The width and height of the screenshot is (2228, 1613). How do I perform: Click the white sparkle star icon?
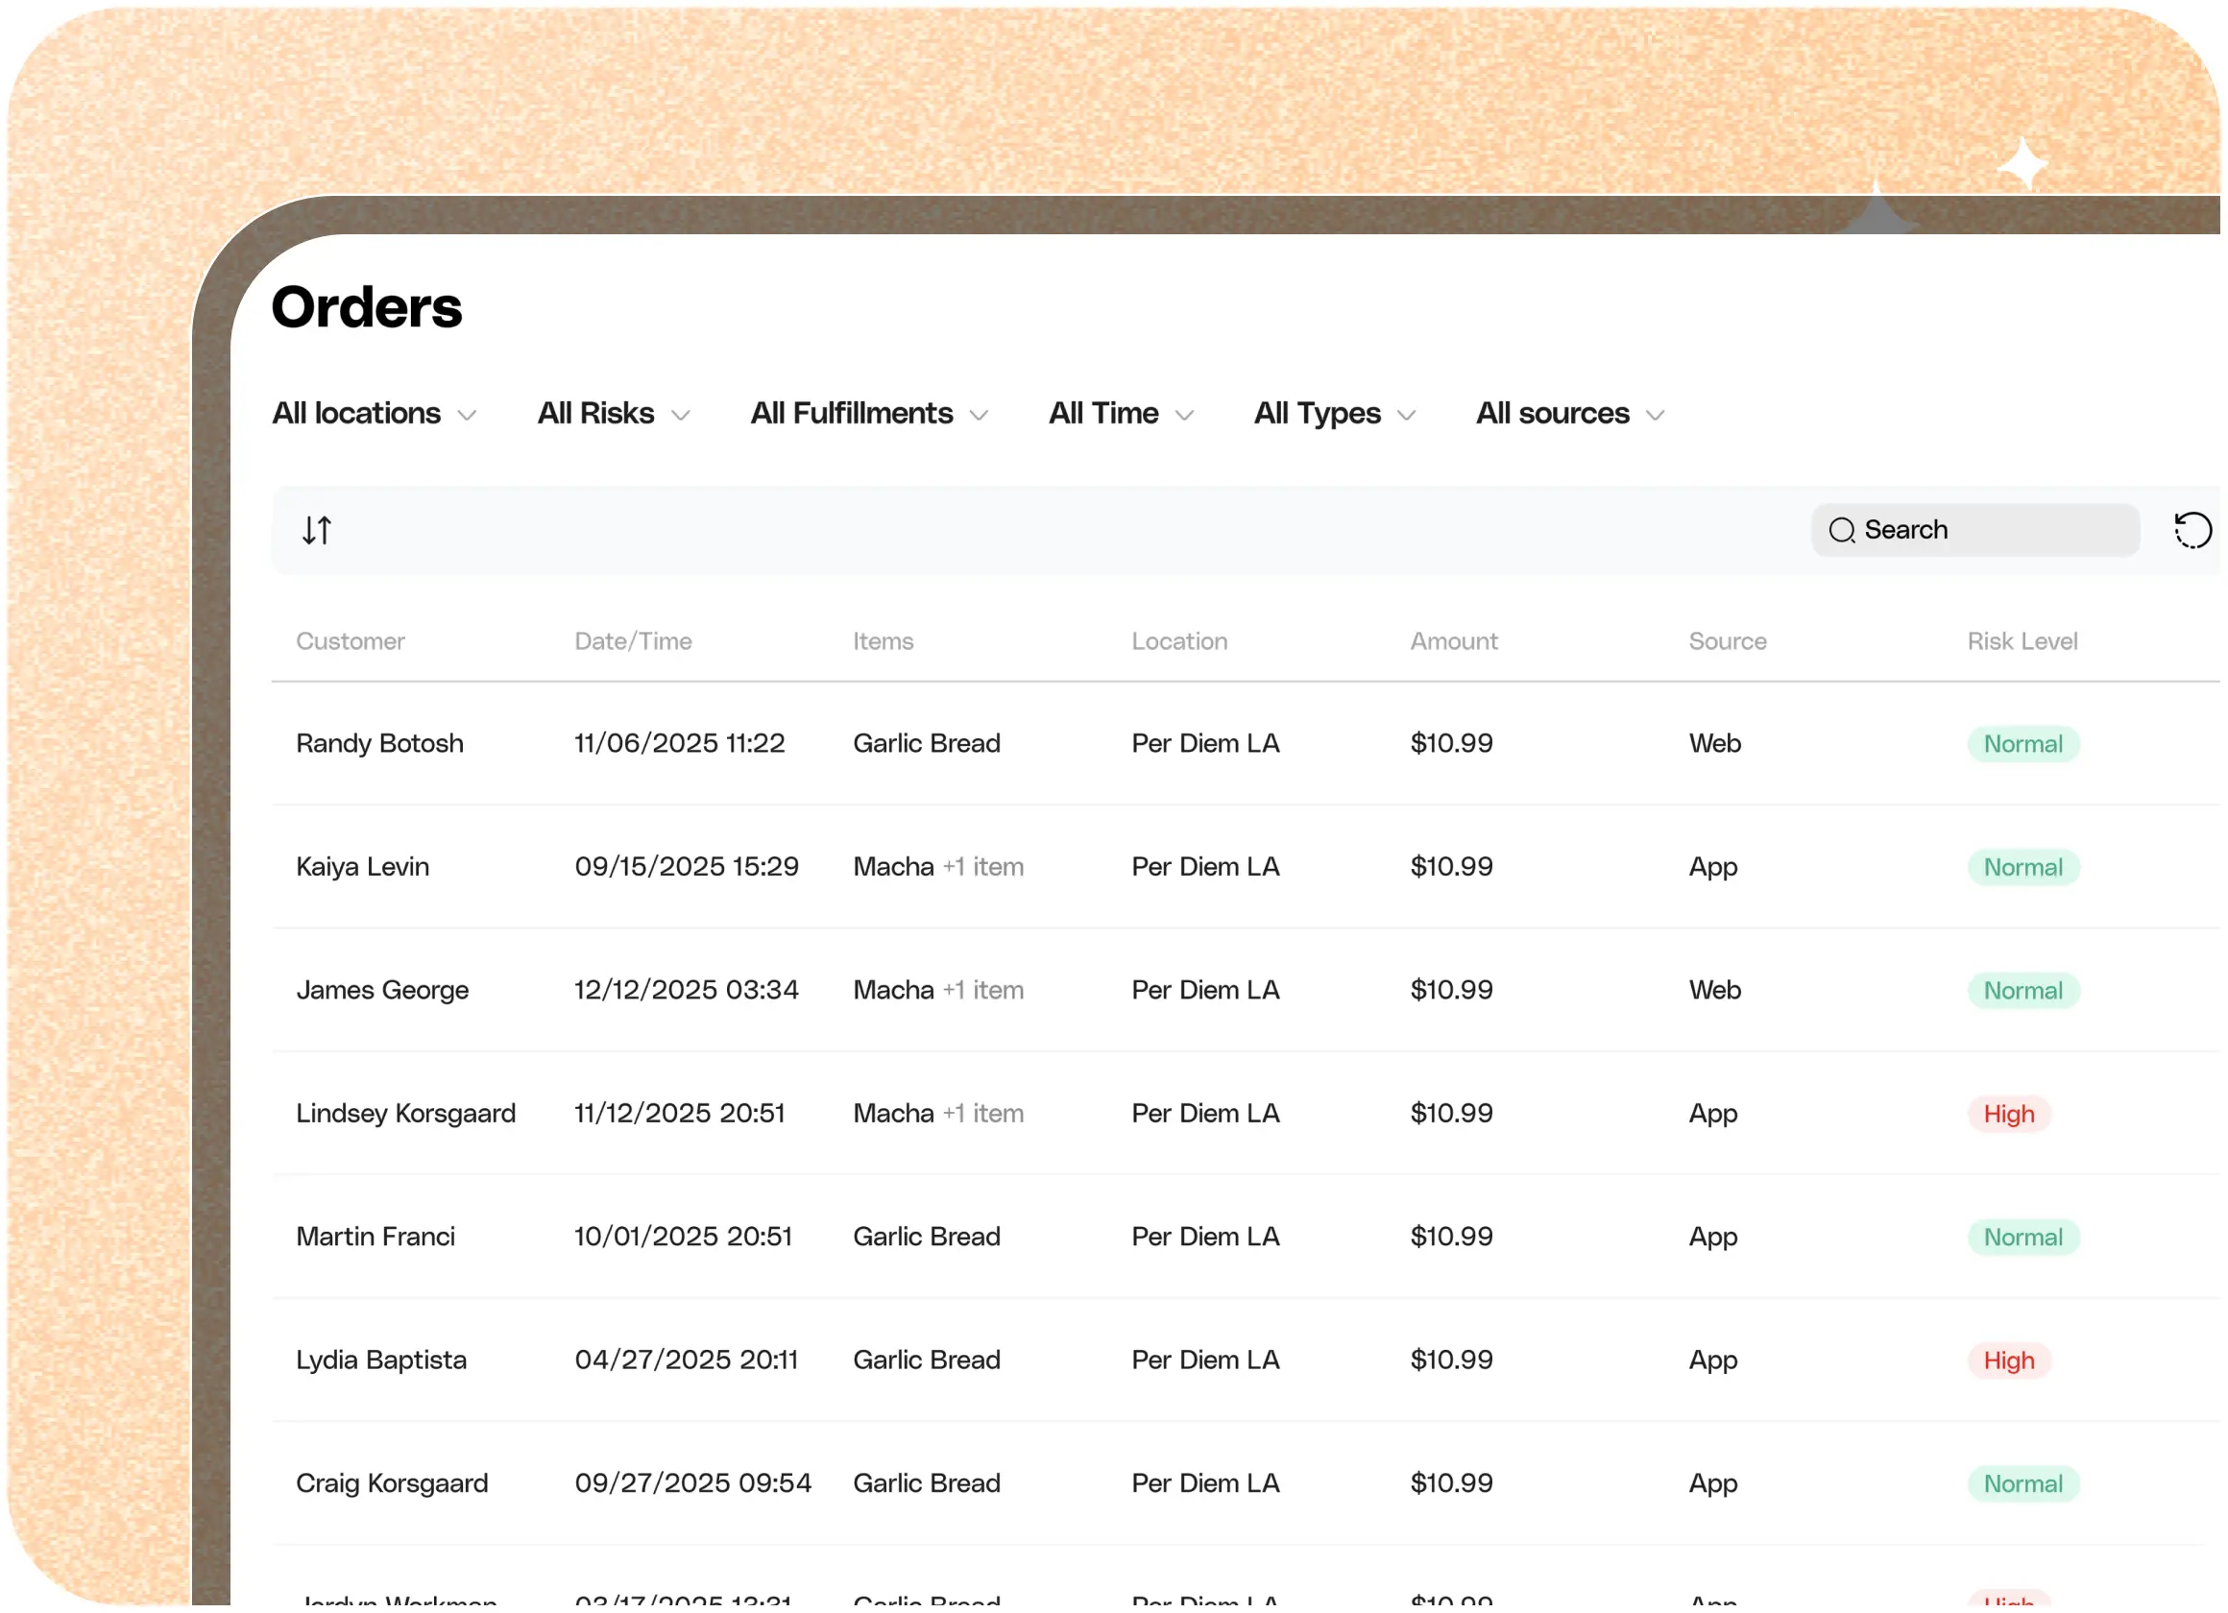click(x=2022, y=164)
